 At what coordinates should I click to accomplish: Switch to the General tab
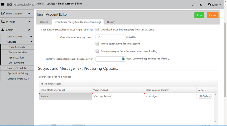tap(44, 22)
